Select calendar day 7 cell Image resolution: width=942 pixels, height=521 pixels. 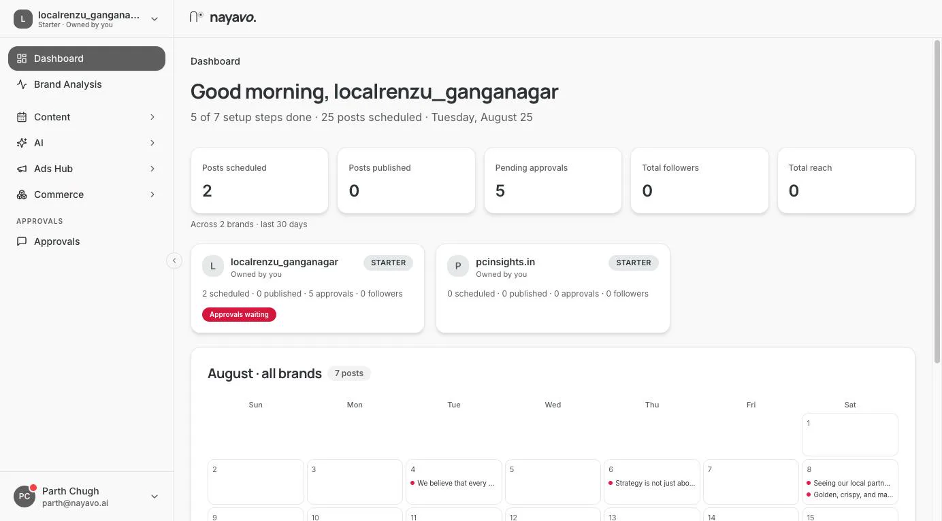pos(751,482)
